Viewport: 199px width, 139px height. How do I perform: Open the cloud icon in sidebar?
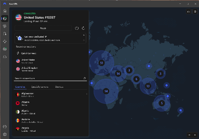click(x=5, y=57)
